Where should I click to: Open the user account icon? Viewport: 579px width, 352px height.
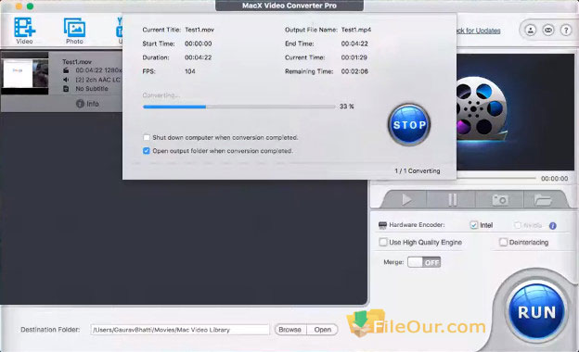pyautogui.click(x=531, y=31)
